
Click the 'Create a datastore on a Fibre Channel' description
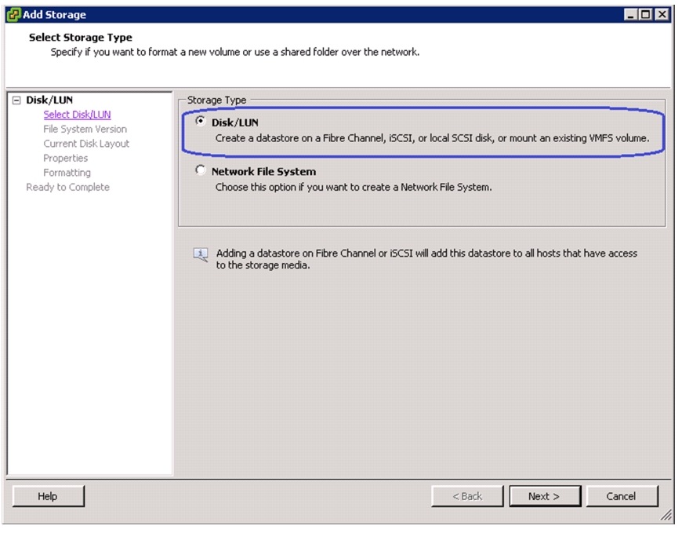(432, 138)
